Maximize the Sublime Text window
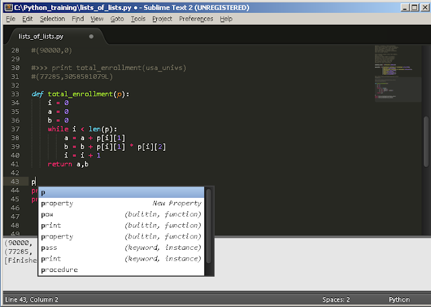Image resolution: width=431 pixels, height=307 pixels. coord(415,7)
